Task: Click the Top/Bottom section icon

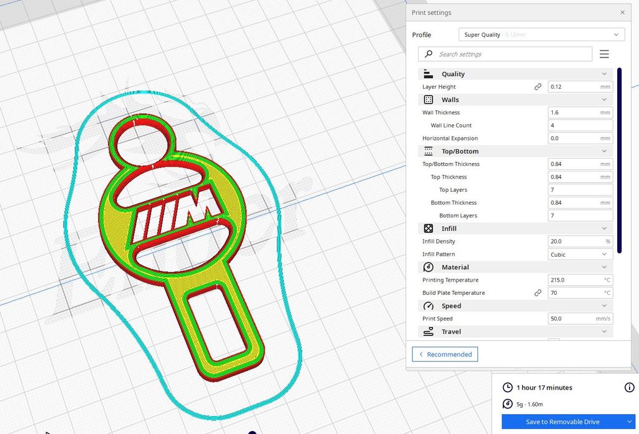Action: tap(428, 151)
